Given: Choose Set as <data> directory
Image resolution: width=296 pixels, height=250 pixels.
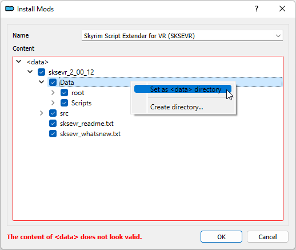Looking at the screenshot, I should click(183, 89).
